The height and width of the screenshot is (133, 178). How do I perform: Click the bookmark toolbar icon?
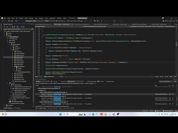tap(114, 21)
